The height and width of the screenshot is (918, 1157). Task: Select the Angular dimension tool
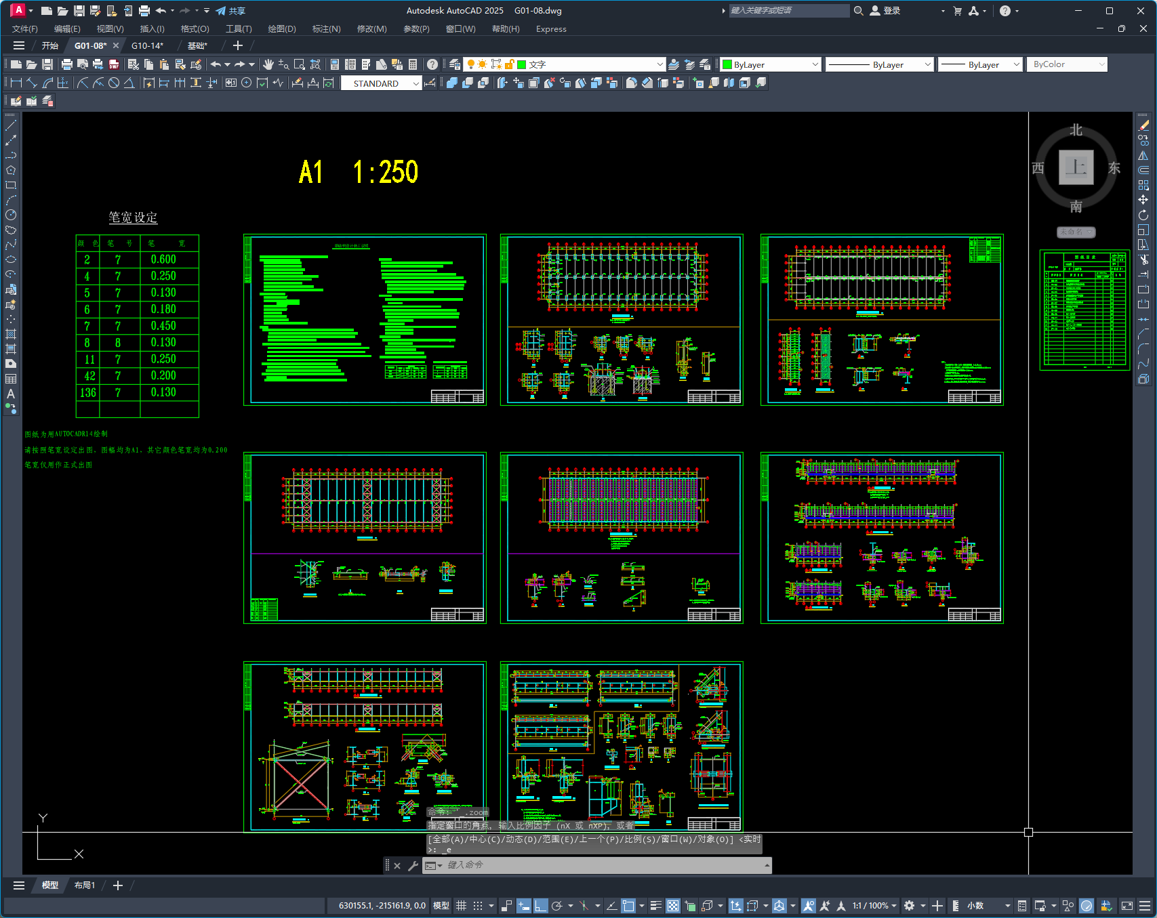click(x=129, y=83)
